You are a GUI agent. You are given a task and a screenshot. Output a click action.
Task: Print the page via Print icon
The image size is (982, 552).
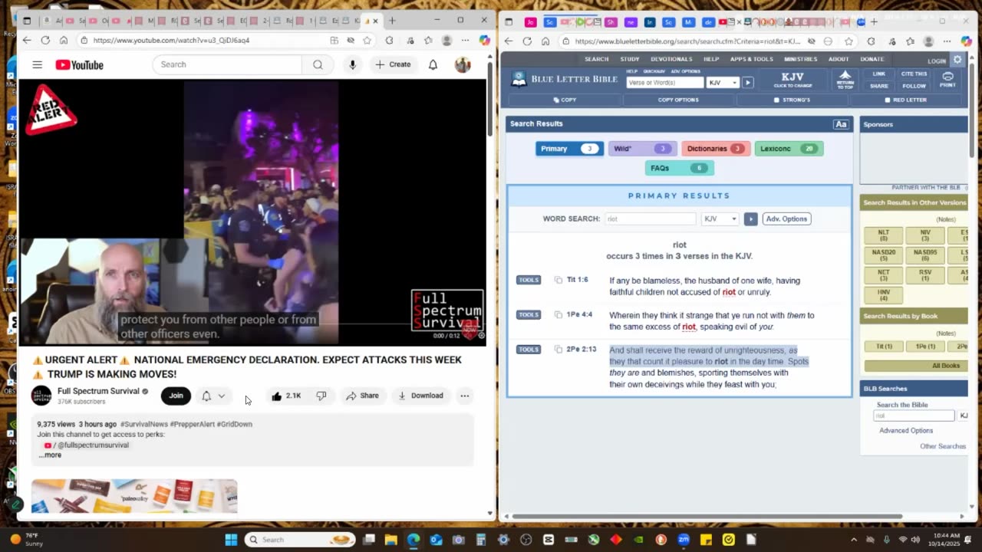tap(947, 80)
